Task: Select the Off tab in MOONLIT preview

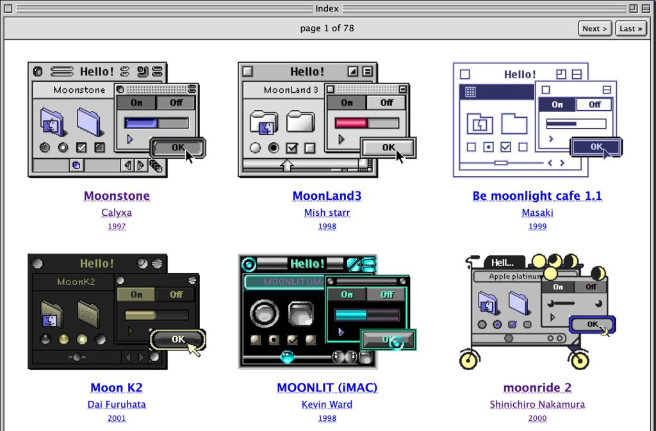Action: coord(387,295)
